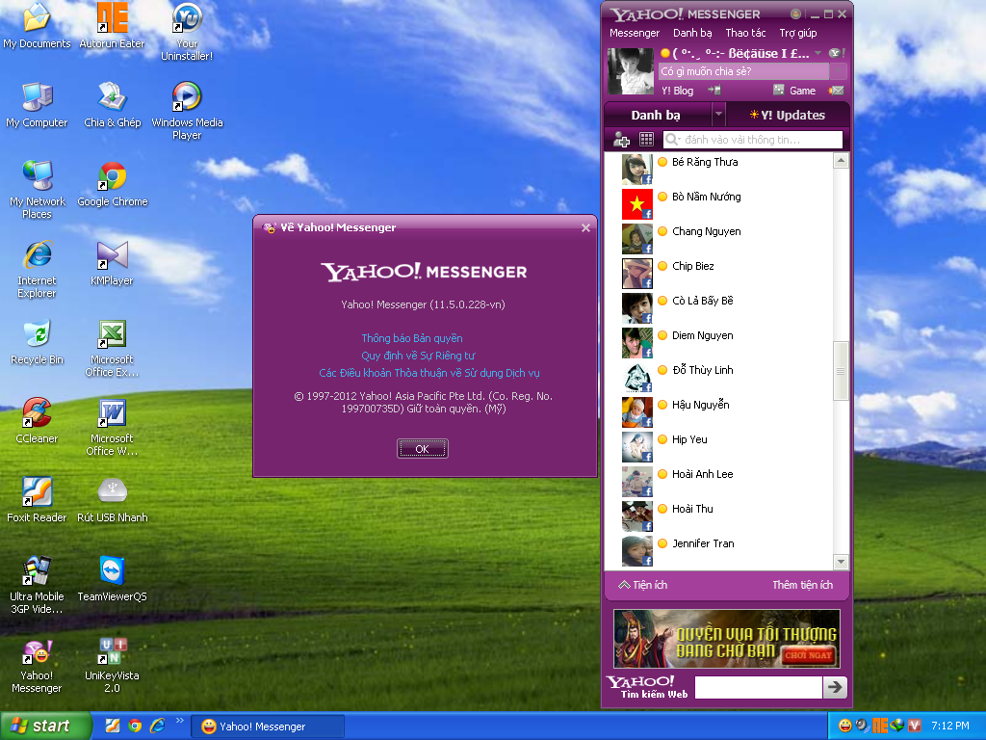The image size is (986, 740).
Task: Switch to the Y! Updates tab
Action: pos(788,116)
